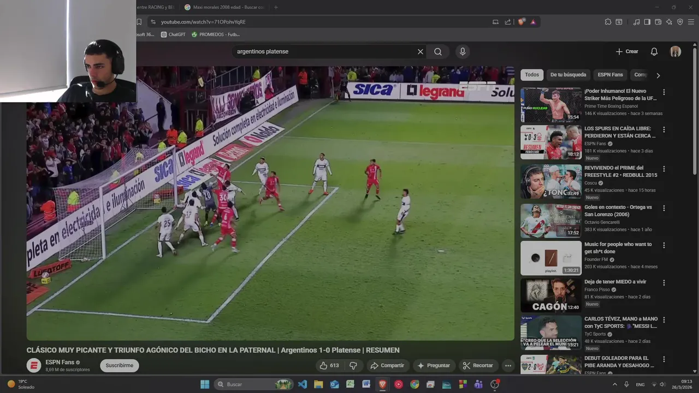
Task: Open more actions ellipsis below the video
Action: coord(508,366)
